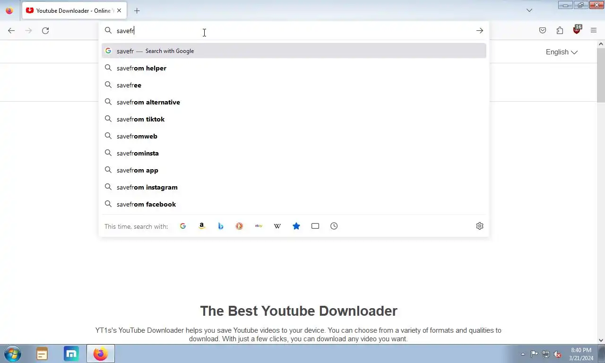Choose the 'savefrominsta' suggestion
This screenshot has height=363, width=605.
pos(294,153)
